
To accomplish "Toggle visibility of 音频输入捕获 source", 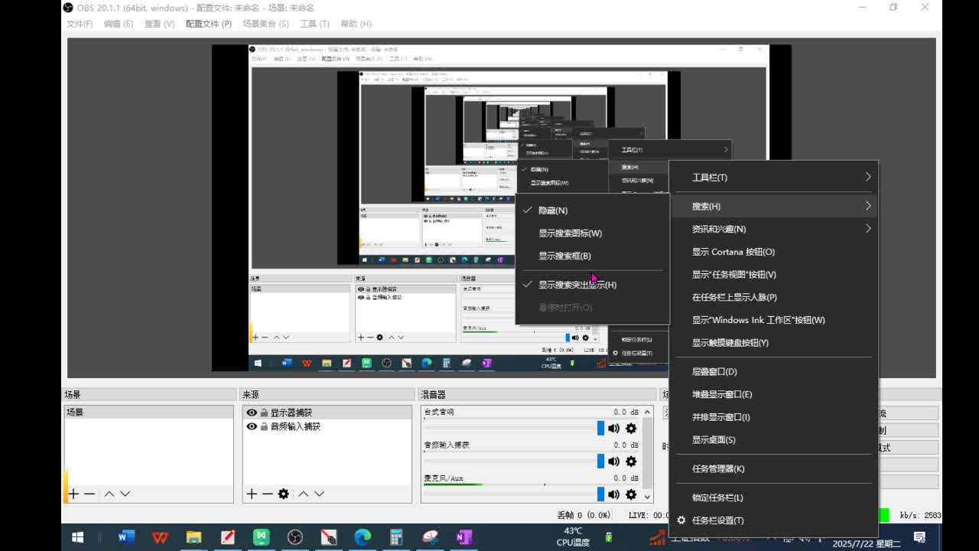I will tap(252, 426).
